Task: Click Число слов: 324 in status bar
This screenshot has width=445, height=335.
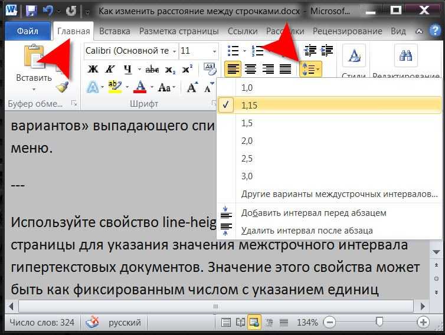Action: click(x=42, y=322)
